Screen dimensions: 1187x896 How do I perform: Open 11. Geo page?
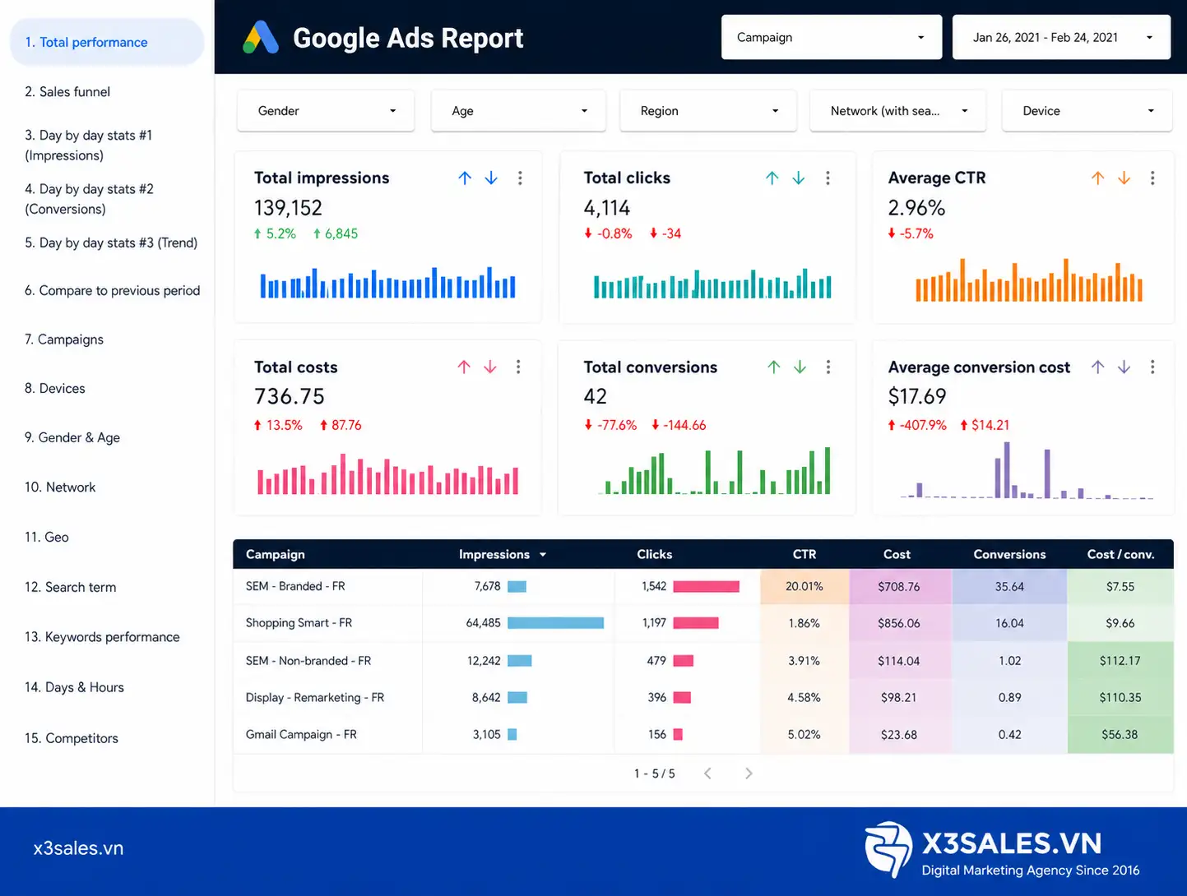[x=47, y=537]
